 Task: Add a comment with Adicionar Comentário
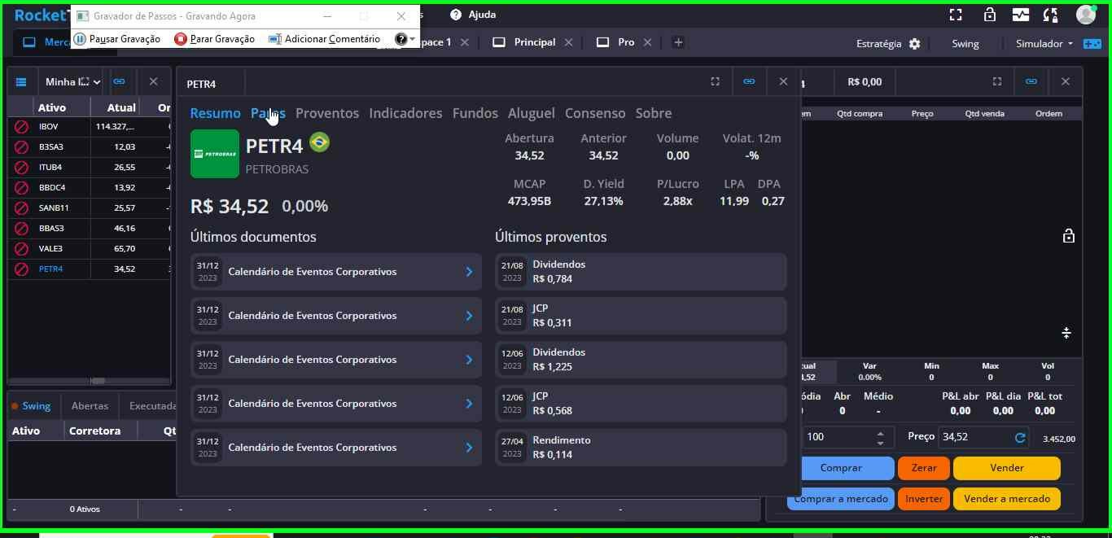(324, 39)
